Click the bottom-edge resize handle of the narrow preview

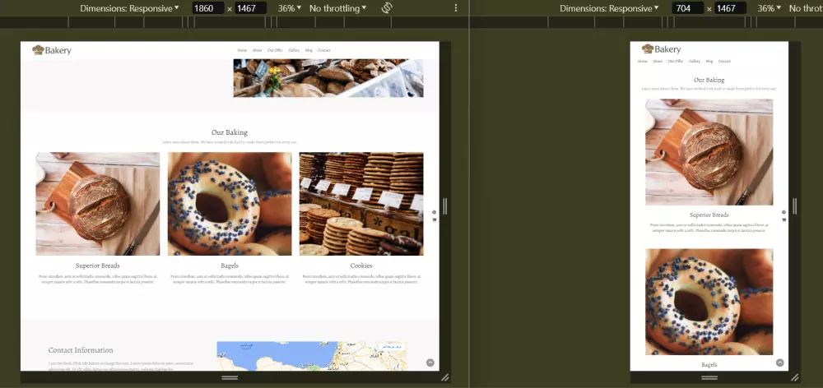pos(709,377)
